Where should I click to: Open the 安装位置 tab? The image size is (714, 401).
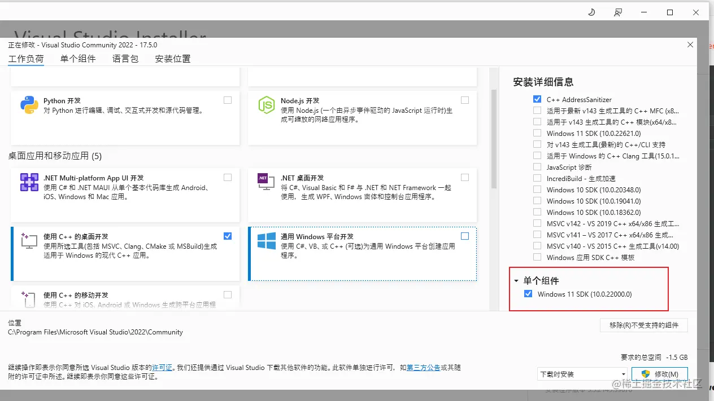coord(172,58)
